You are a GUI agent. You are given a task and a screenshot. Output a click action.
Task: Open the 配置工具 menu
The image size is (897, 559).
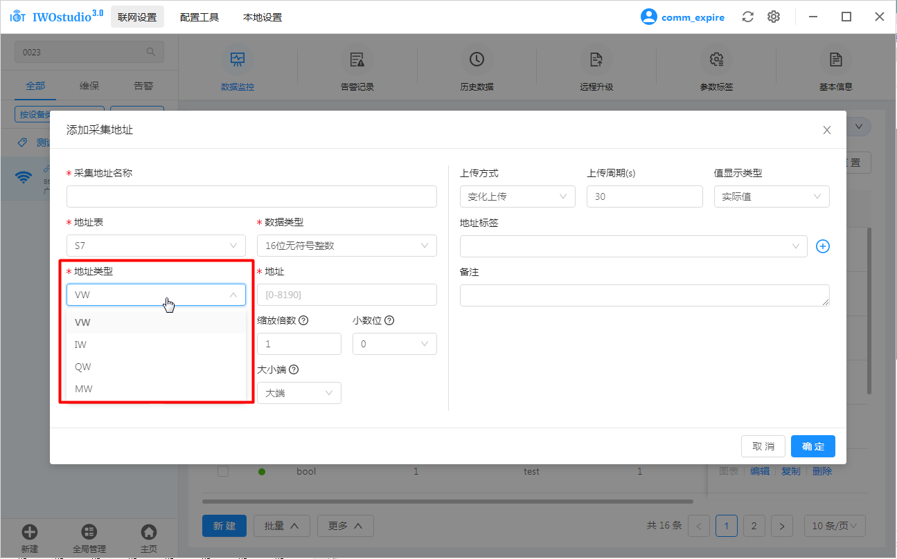199,17
